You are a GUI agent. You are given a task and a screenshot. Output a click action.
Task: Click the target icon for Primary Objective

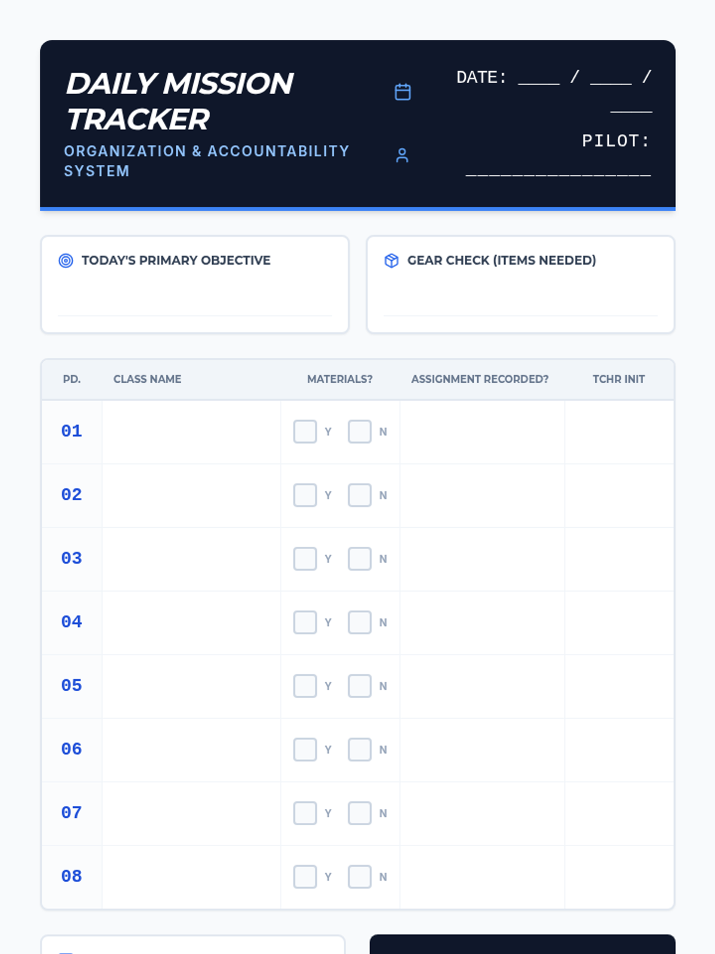click(x=66, y=261)
